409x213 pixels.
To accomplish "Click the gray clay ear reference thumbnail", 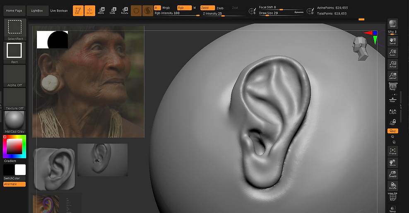I will [54, 168].
